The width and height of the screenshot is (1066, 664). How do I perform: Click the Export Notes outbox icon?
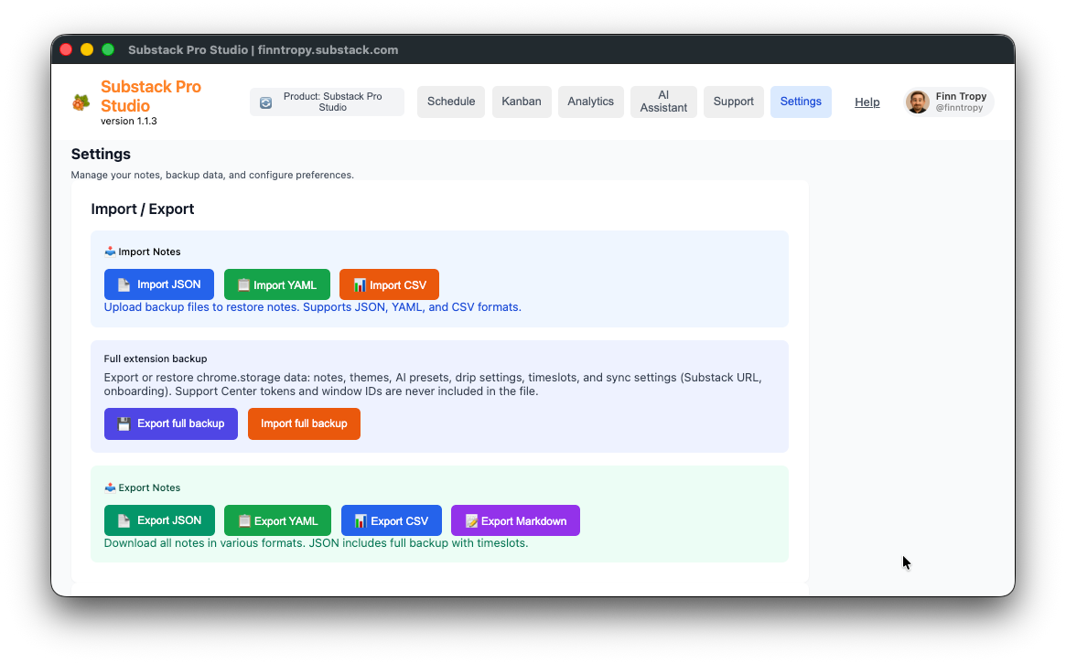point(110,487)
